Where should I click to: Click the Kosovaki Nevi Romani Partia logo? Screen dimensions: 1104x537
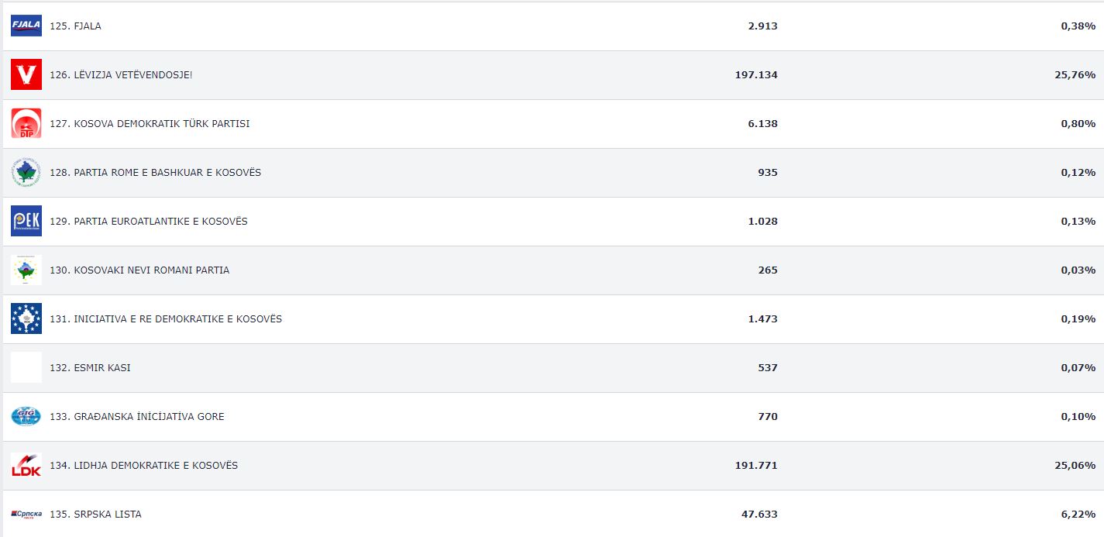coord(26,270)
